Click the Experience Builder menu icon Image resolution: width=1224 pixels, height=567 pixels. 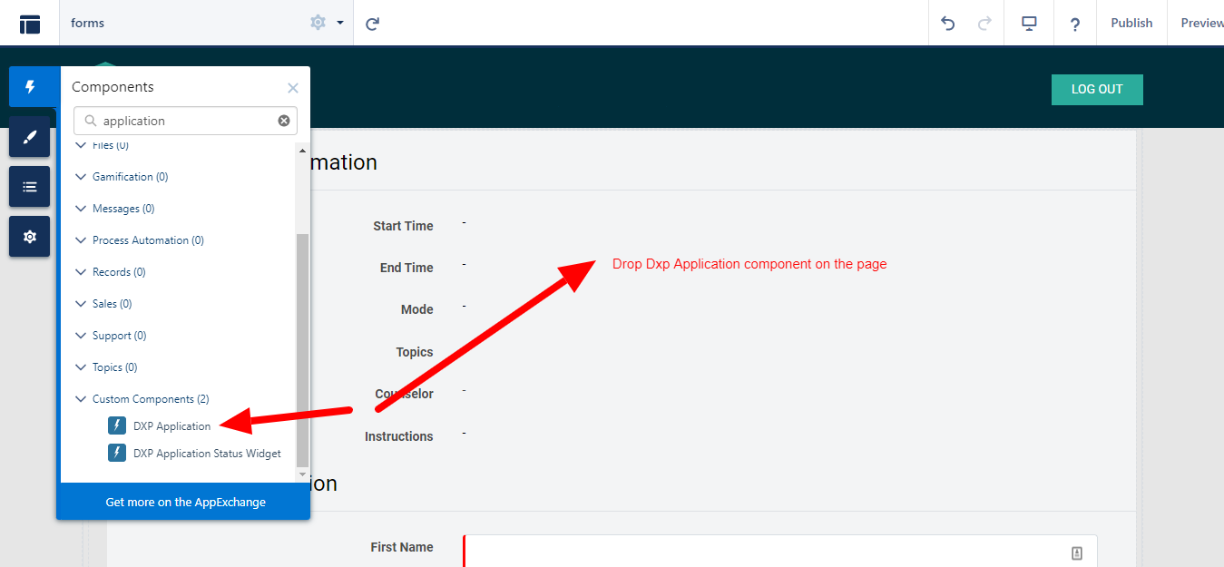tap(30, 24)
